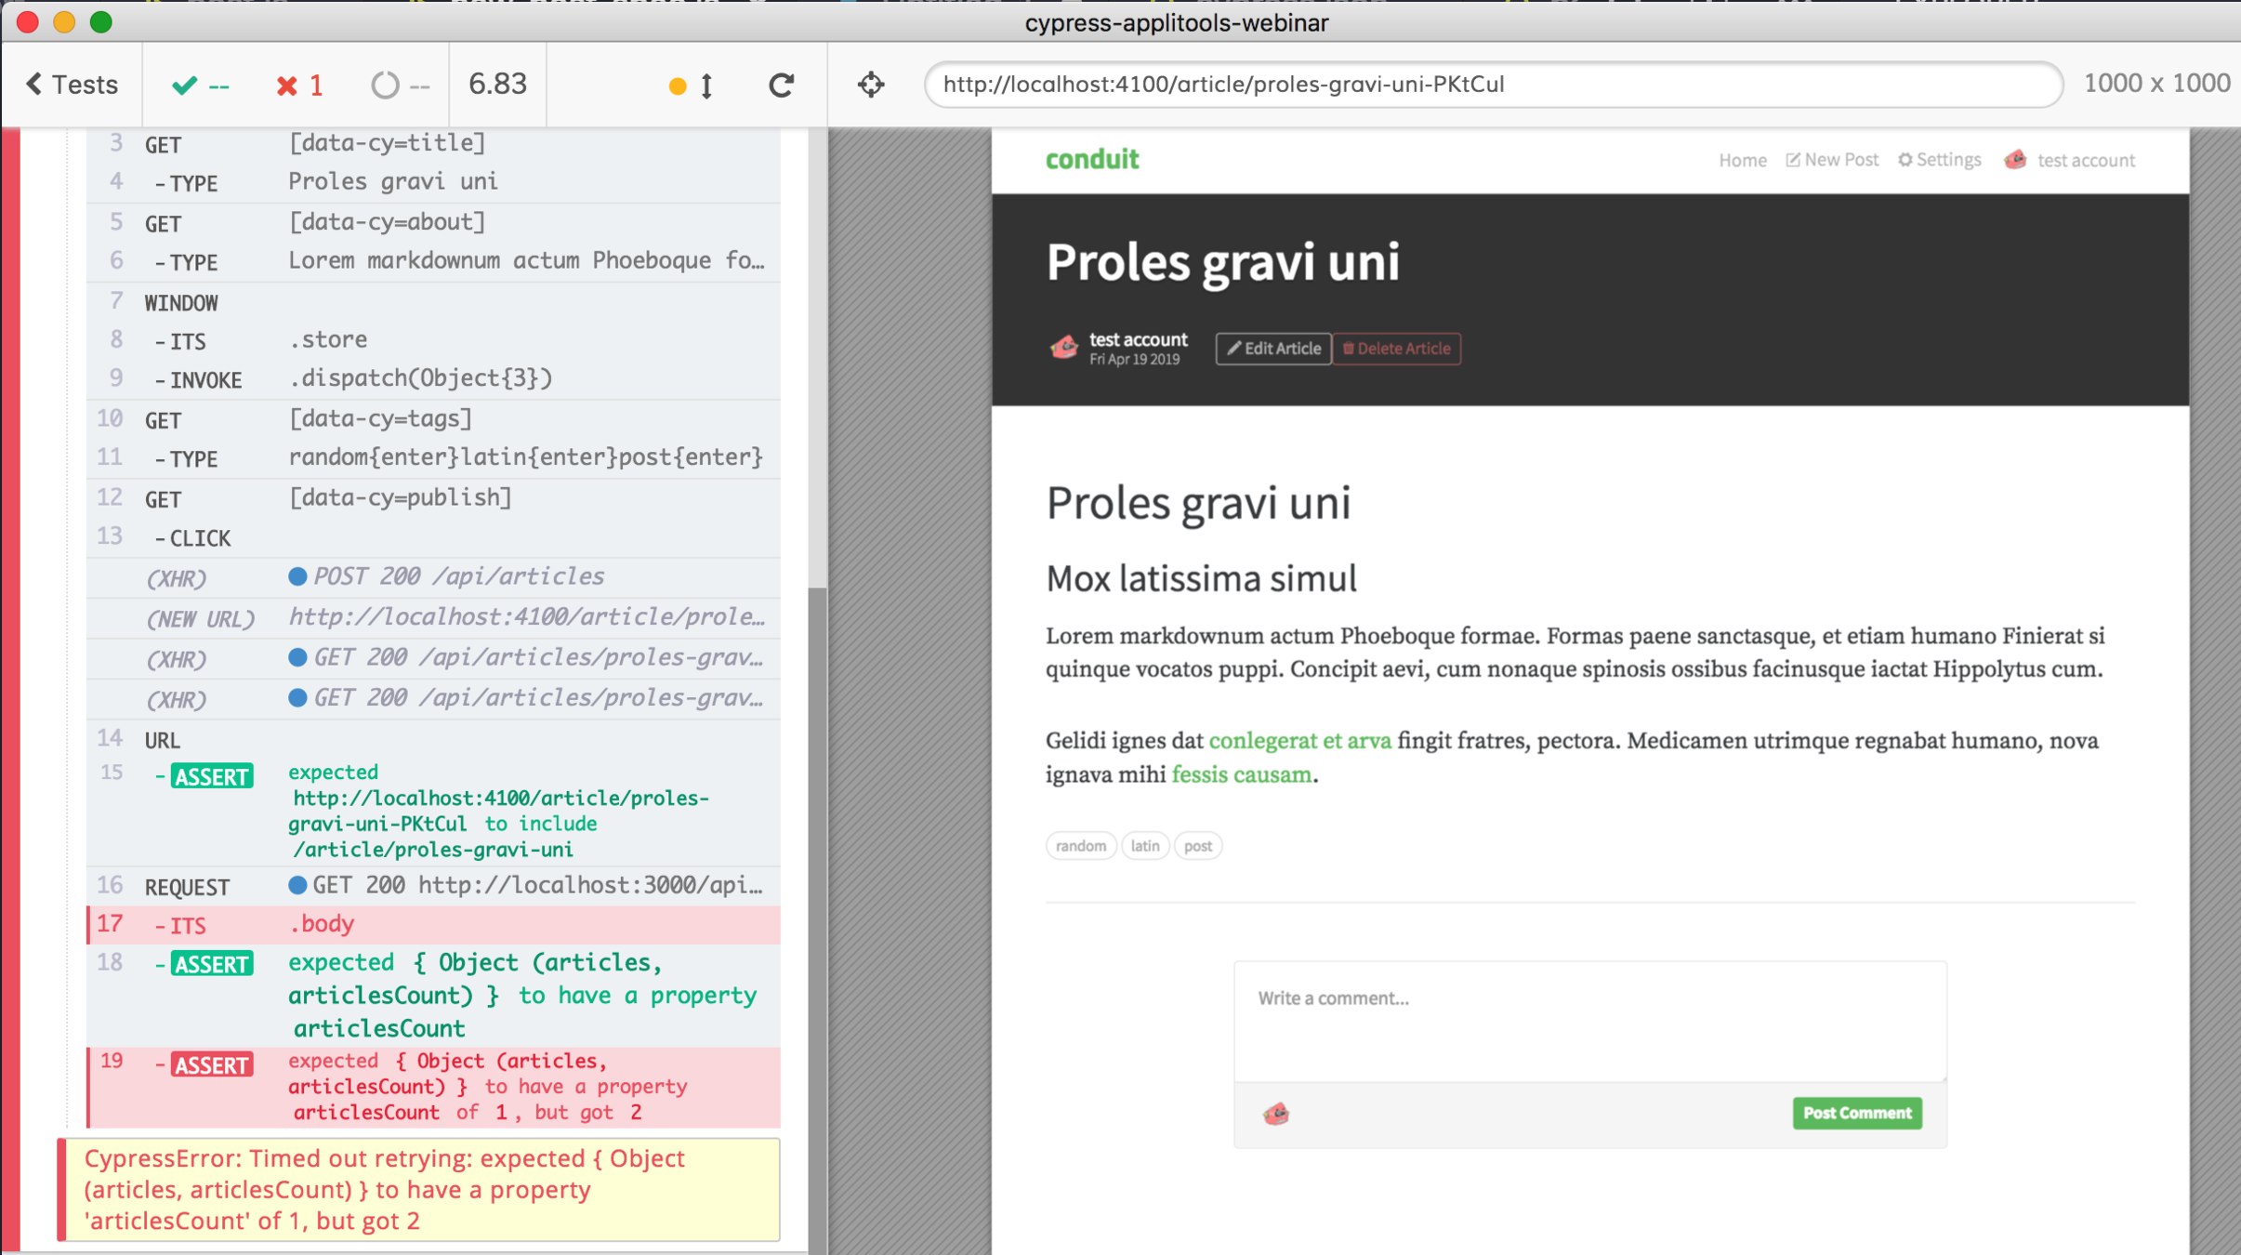Open the New Post nav link

point(1832,160)
